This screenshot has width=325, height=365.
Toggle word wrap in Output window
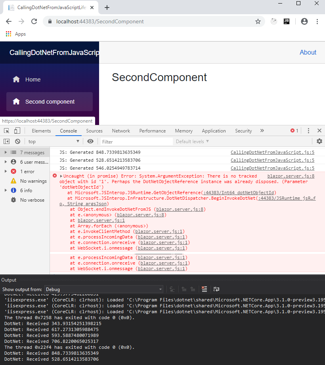pyautogui.click(x=216, y=289)
